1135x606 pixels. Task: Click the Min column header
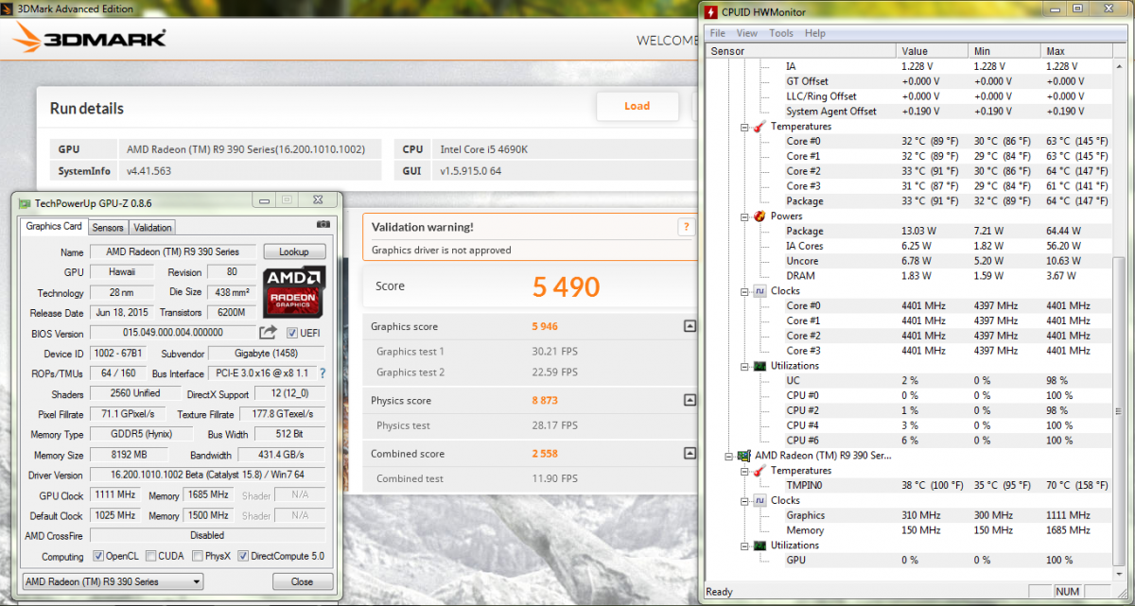1004,51
